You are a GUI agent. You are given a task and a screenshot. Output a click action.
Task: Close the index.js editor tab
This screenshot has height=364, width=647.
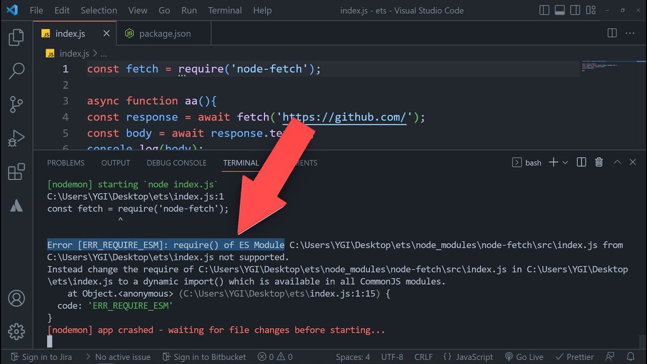[x=106, y=33]
